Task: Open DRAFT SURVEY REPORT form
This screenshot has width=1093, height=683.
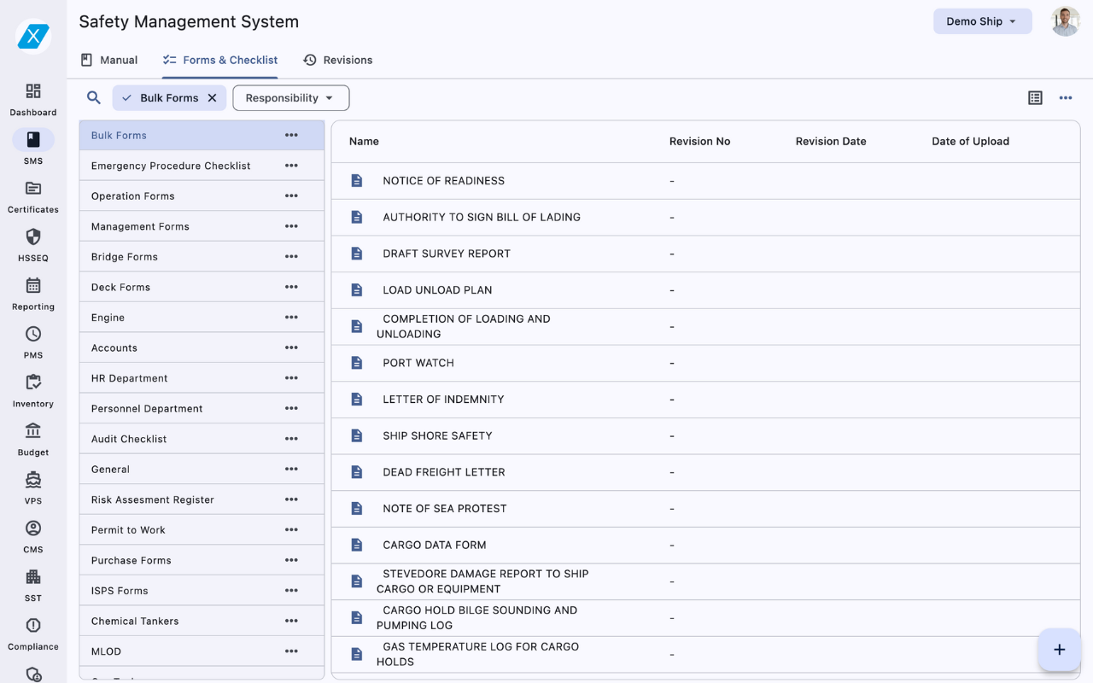Action: pyautogui.click(x=447, y=254)
